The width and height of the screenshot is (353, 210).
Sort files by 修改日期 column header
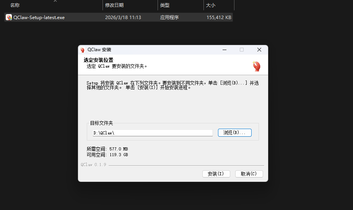tap(114, 5)
